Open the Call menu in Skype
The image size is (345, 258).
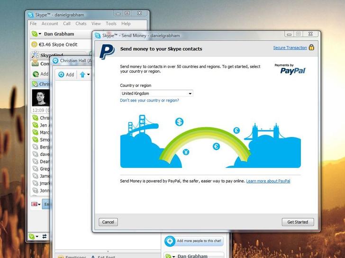coord(67,24)
